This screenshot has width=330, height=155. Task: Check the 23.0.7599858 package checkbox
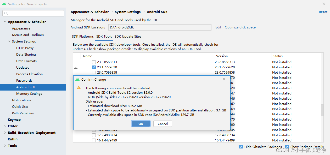click(94, 73)
